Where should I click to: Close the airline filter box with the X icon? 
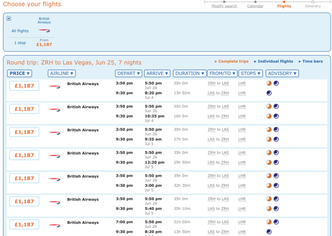(x=9, y=18)
